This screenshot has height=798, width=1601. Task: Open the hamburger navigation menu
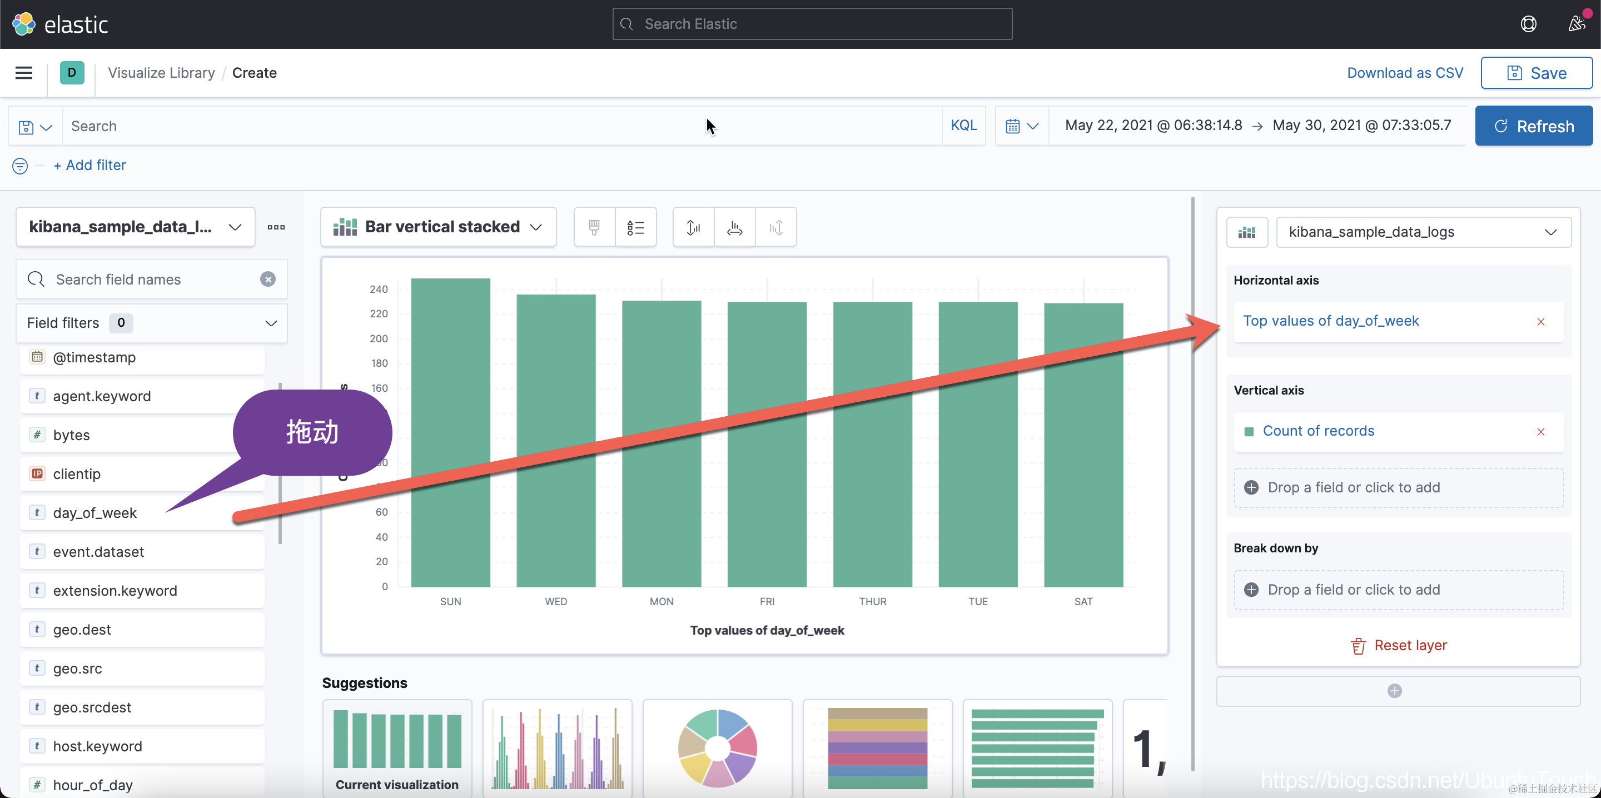[23, 73]
